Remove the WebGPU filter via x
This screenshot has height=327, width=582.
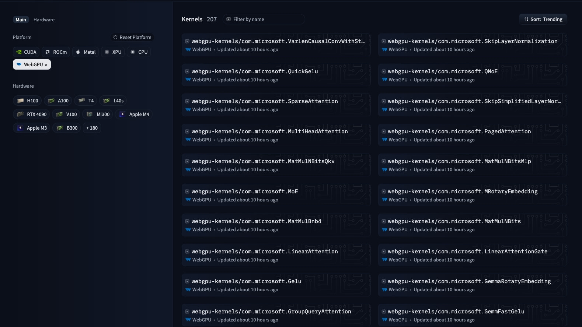tap(46, 65)
